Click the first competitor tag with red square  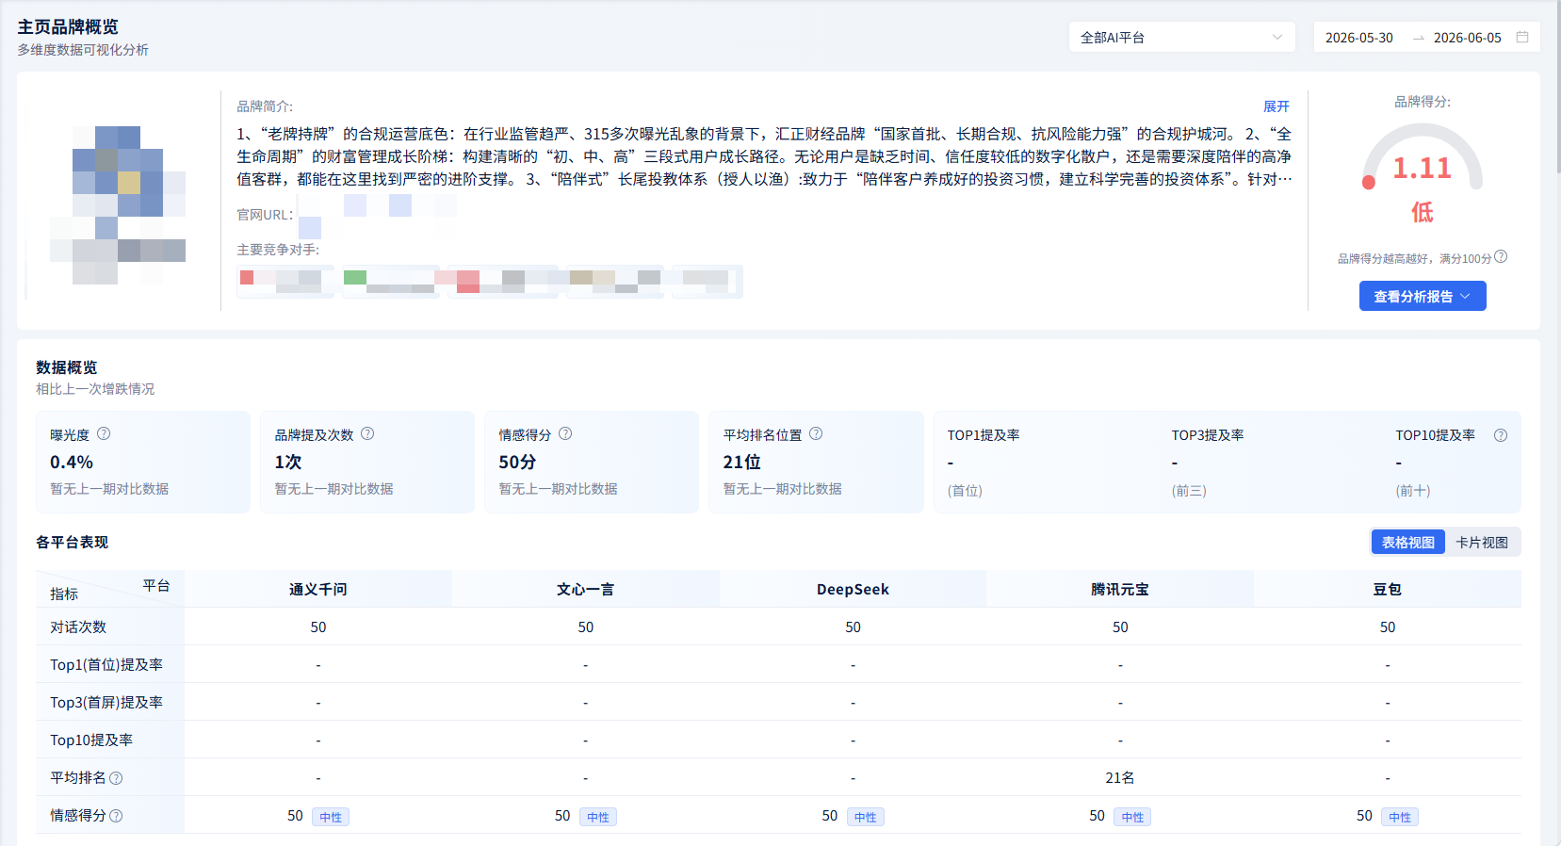pyautogui.click(x=285, y=281)
